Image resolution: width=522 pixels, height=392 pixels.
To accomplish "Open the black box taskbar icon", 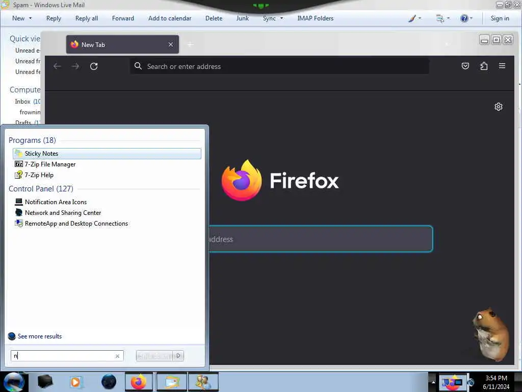I will tap(45, 382).
